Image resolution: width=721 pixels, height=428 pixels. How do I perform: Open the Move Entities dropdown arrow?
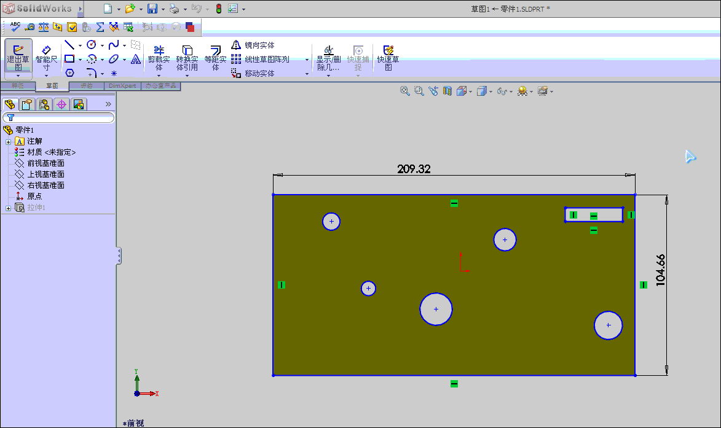pyautogui.click(x=307, y=74)
